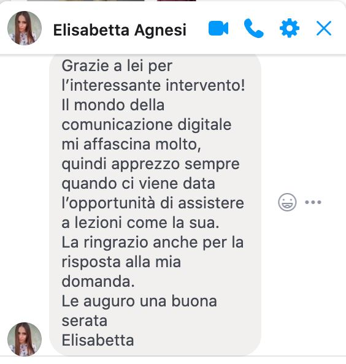Select the line "mi affascina molto,"

tap(131, 145)
